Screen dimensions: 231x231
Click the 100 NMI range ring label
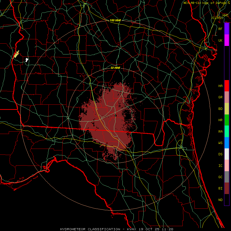click(115, 20)
